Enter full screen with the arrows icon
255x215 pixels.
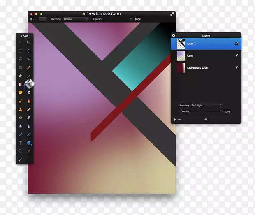[x=172, y=14]
